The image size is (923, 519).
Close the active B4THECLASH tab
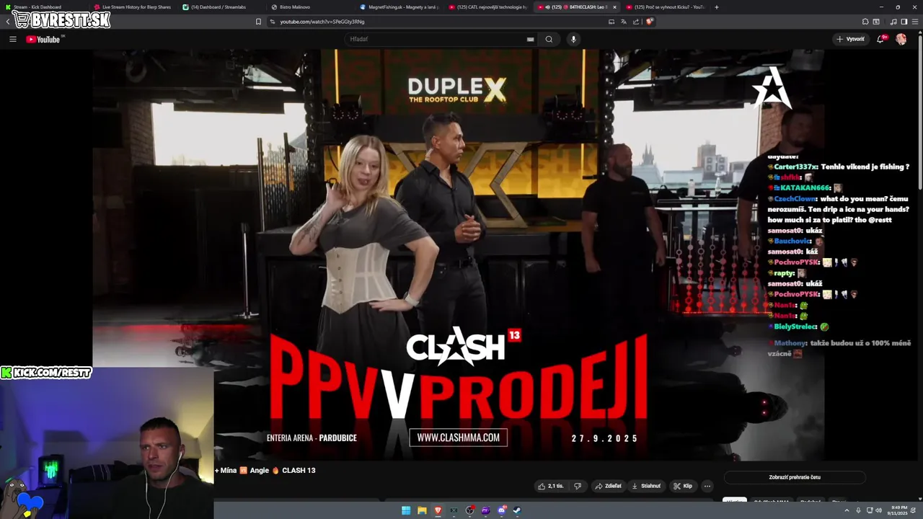pos(615,7)
